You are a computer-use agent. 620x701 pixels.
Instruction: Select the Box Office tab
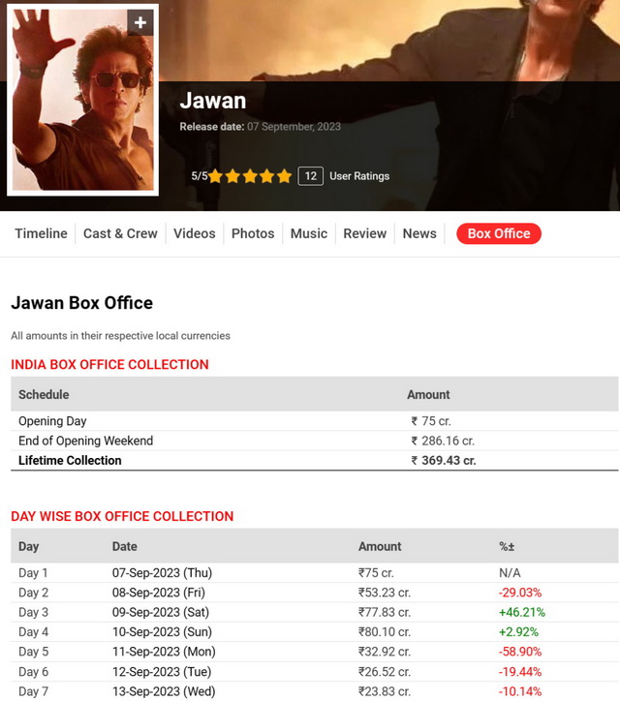pos(499,233)
